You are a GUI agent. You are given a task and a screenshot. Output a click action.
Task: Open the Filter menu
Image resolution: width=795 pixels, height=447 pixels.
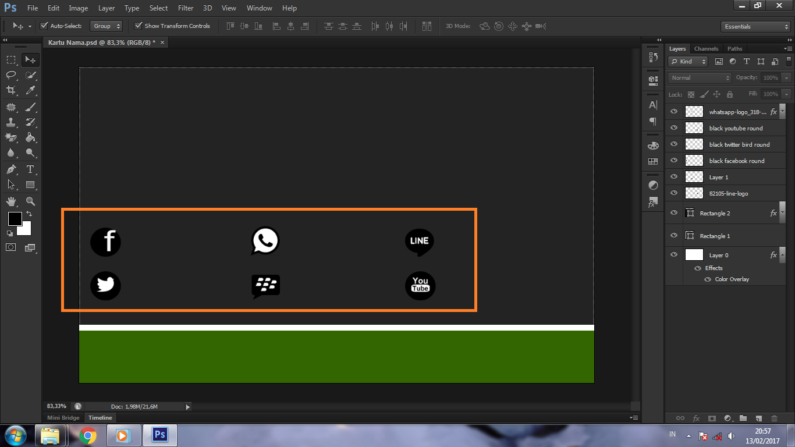click(186, 8)
